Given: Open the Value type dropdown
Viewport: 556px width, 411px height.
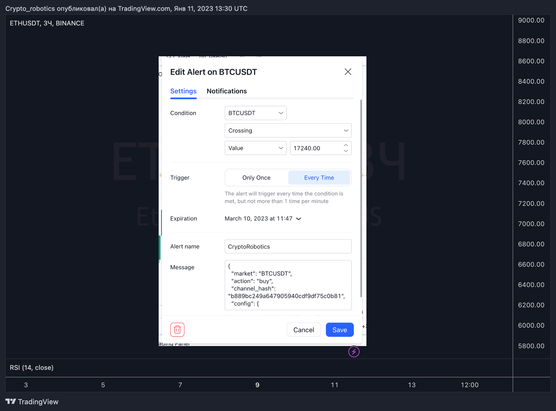Looking at the screenshot, I should pyautogui.click(x=255, y=148).
